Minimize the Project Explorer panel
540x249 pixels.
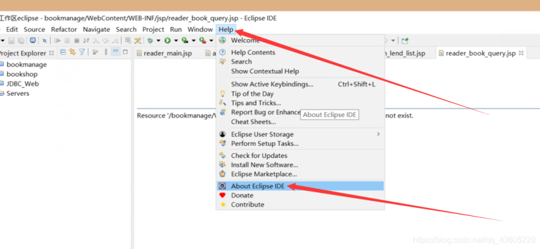pyautogui.click(x=115, y=51)
